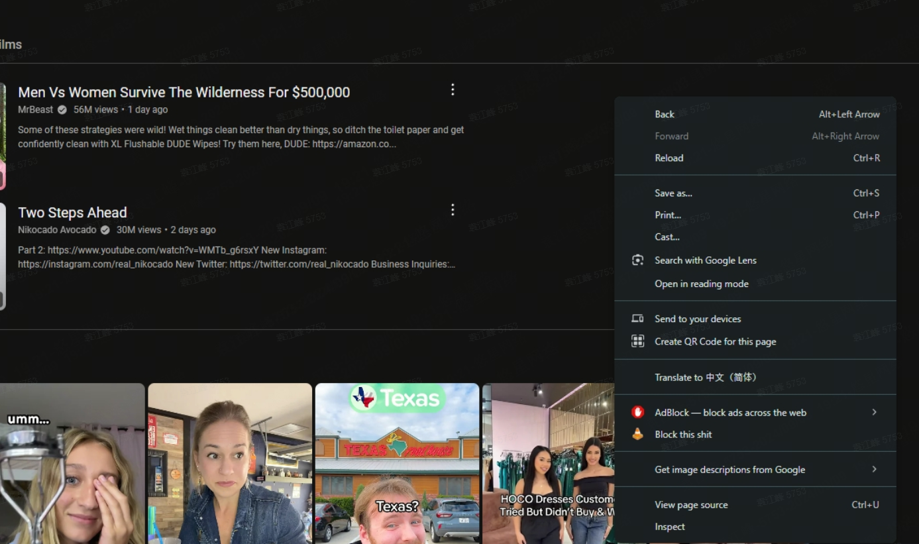
Task: Open the Texas Roadhouse short thumbnail
Action: [x=397, y=464]
